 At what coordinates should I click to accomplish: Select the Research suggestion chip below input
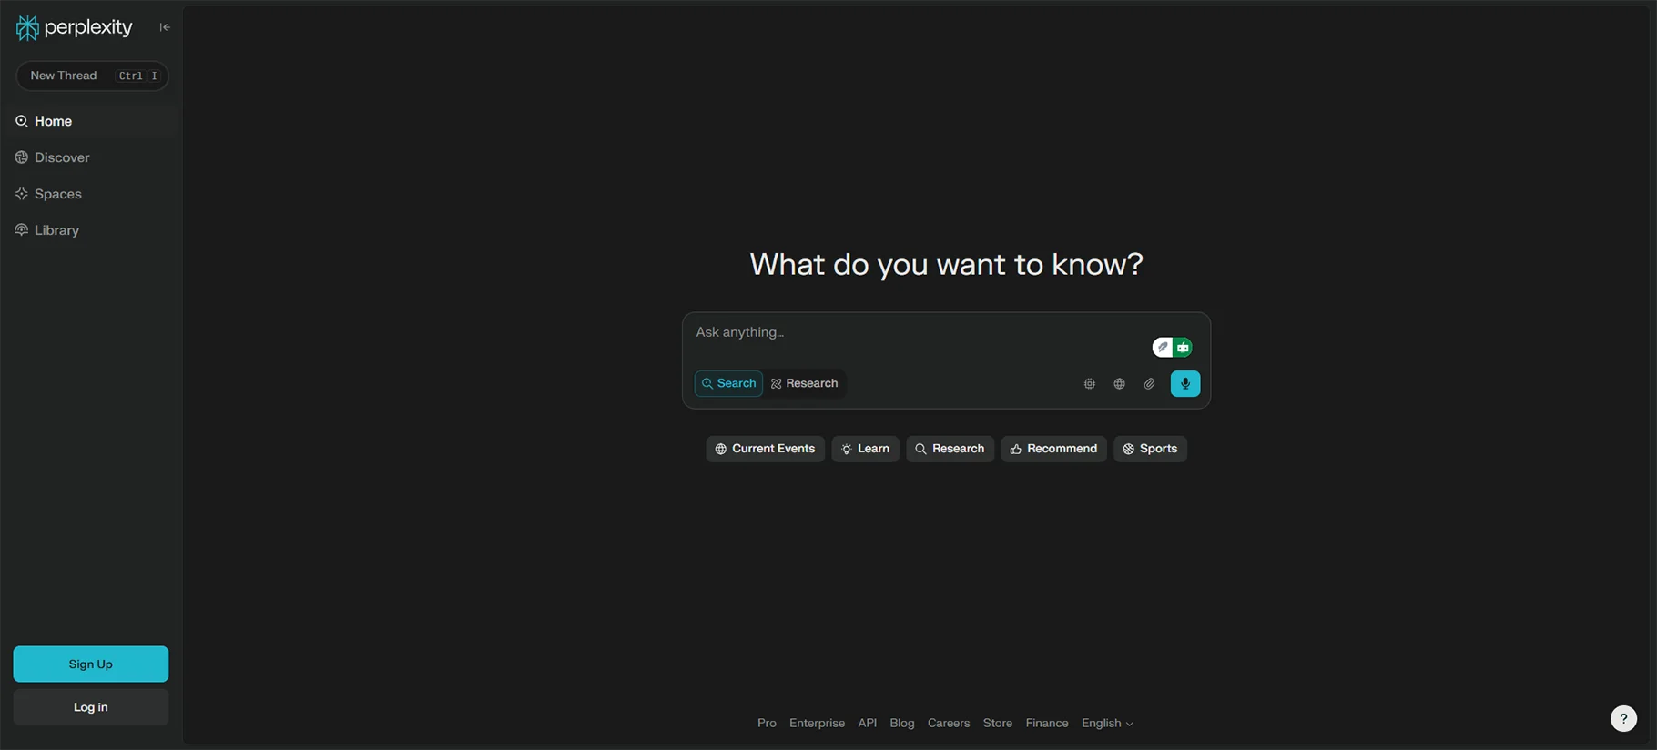(950, 449)
